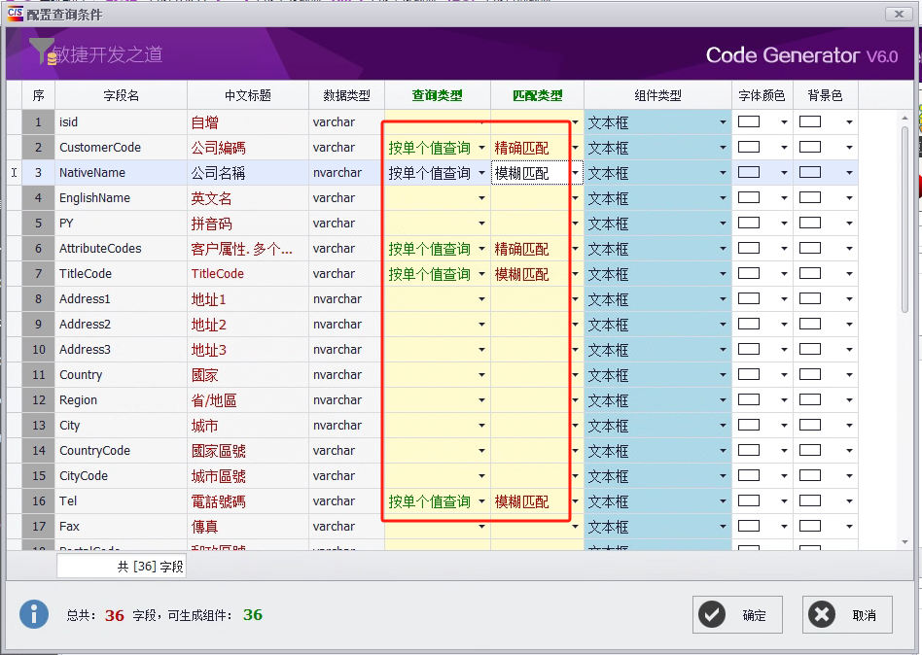
Task: Open query type dropdown for EnglishName row
Action: tap(481, 198)
